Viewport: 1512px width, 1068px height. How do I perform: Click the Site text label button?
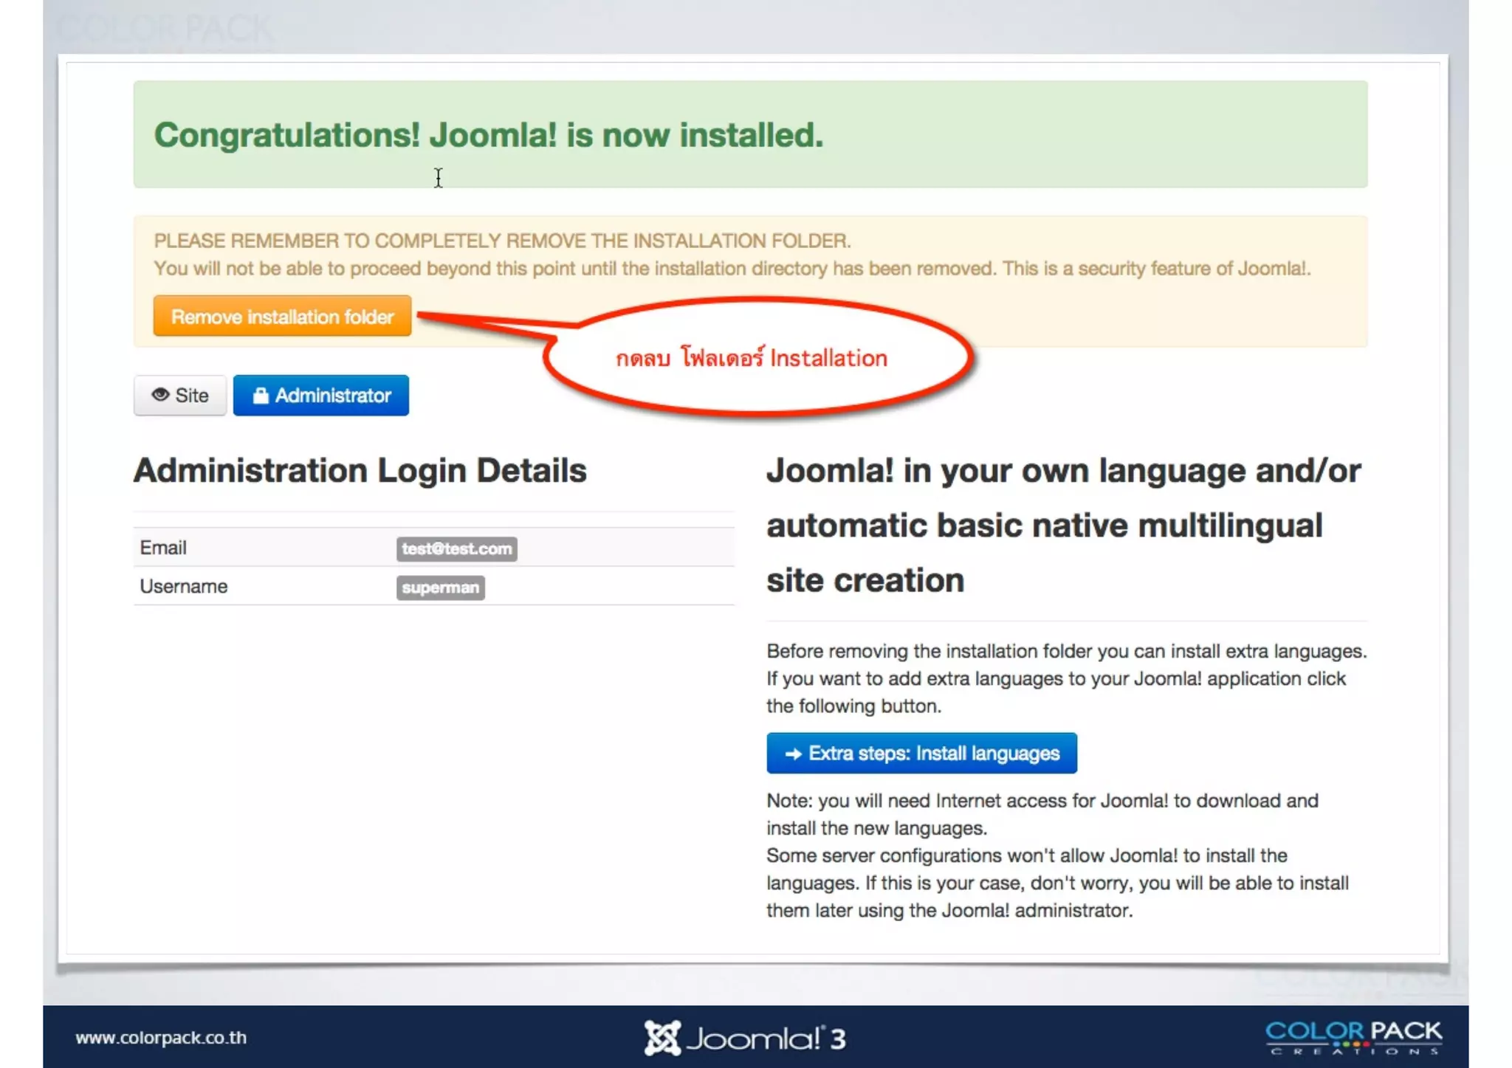(192, 396)
